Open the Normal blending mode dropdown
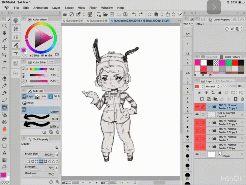 tap(212, 87)
